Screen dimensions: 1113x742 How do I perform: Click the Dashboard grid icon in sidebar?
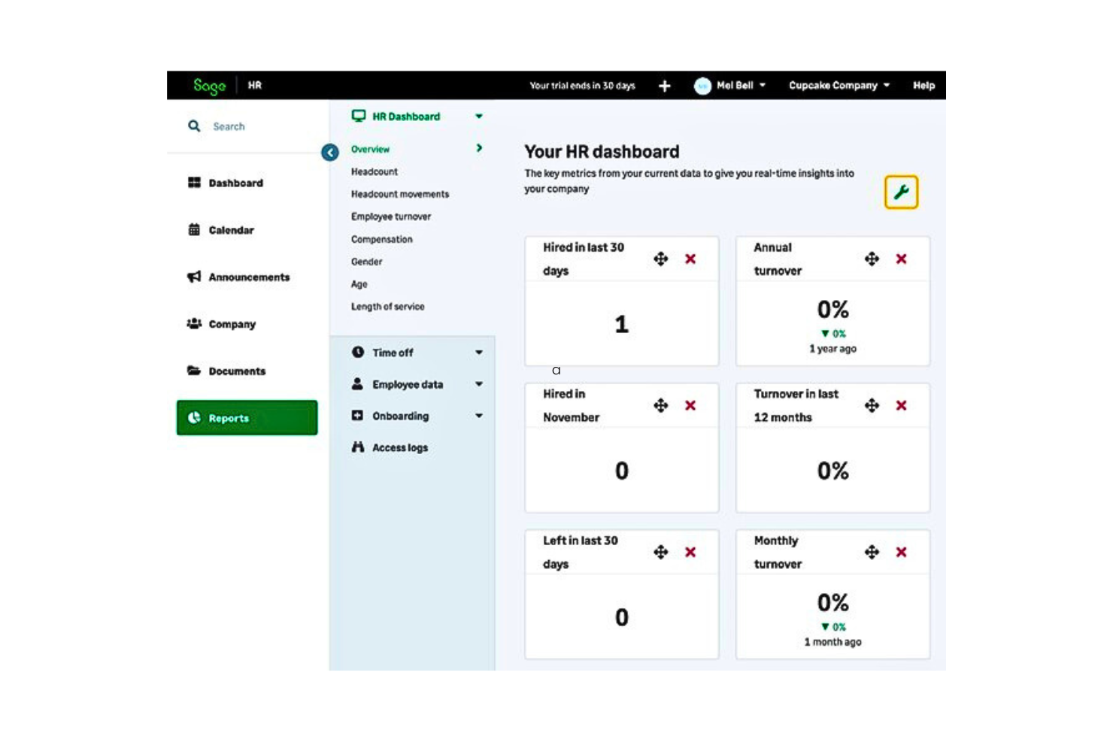194,182
